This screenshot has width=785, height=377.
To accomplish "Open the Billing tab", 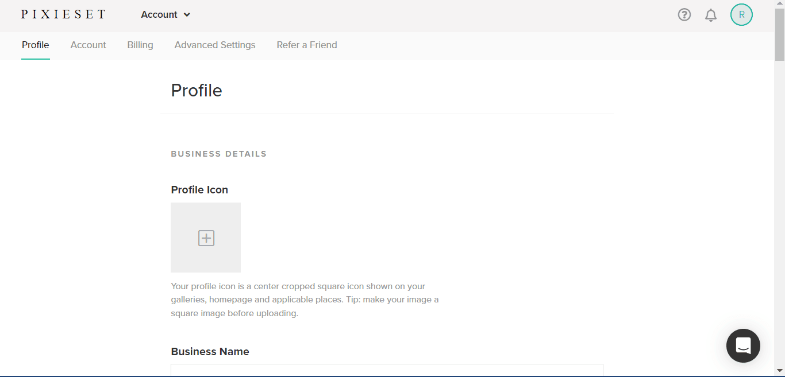I will tap(140, 45).
